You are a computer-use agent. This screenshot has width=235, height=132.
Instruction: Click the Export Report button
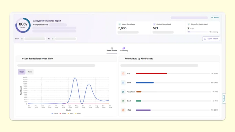click(211, 39)
